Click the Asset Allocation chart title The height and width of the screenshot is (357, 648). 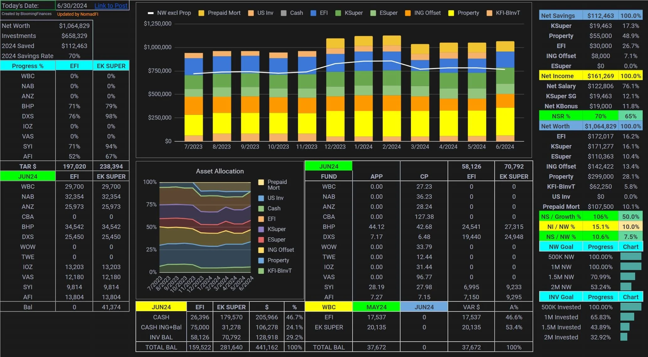point(220,171)
